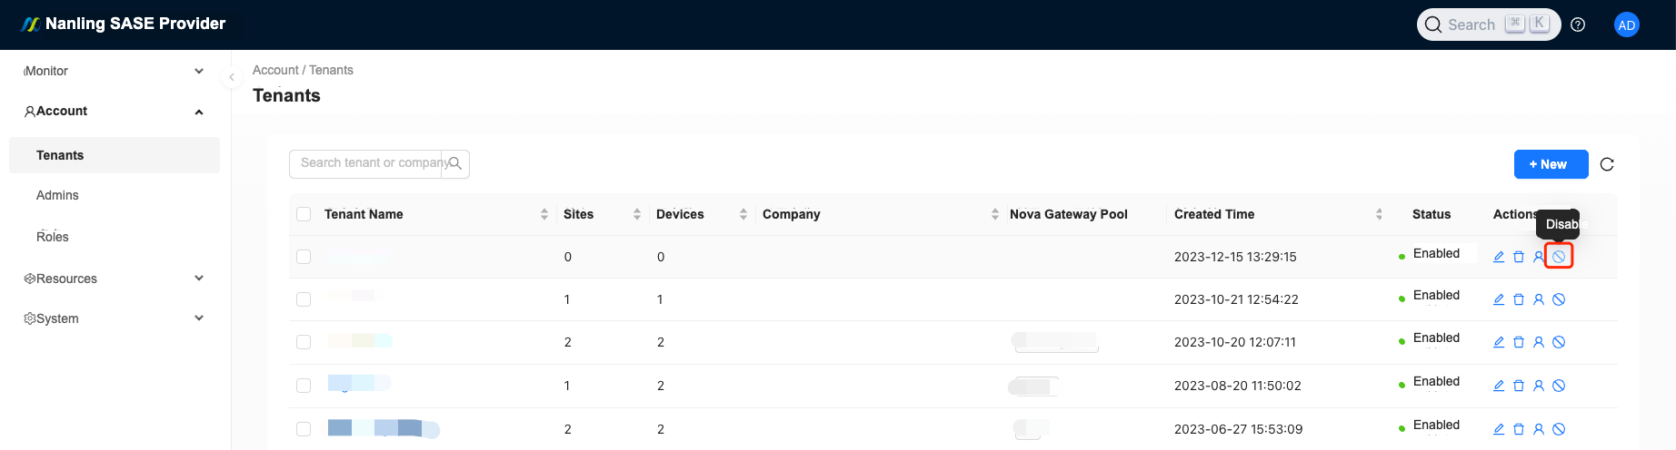1676x450 pixels.
Task: Delete tenant created 2023-06-27 15:53:09
Action: coord(1519,429)
